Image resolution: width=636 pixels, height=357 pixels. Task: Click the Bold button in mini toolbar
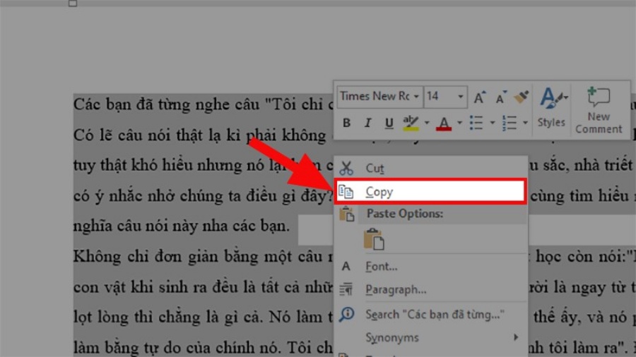(346, 123)
